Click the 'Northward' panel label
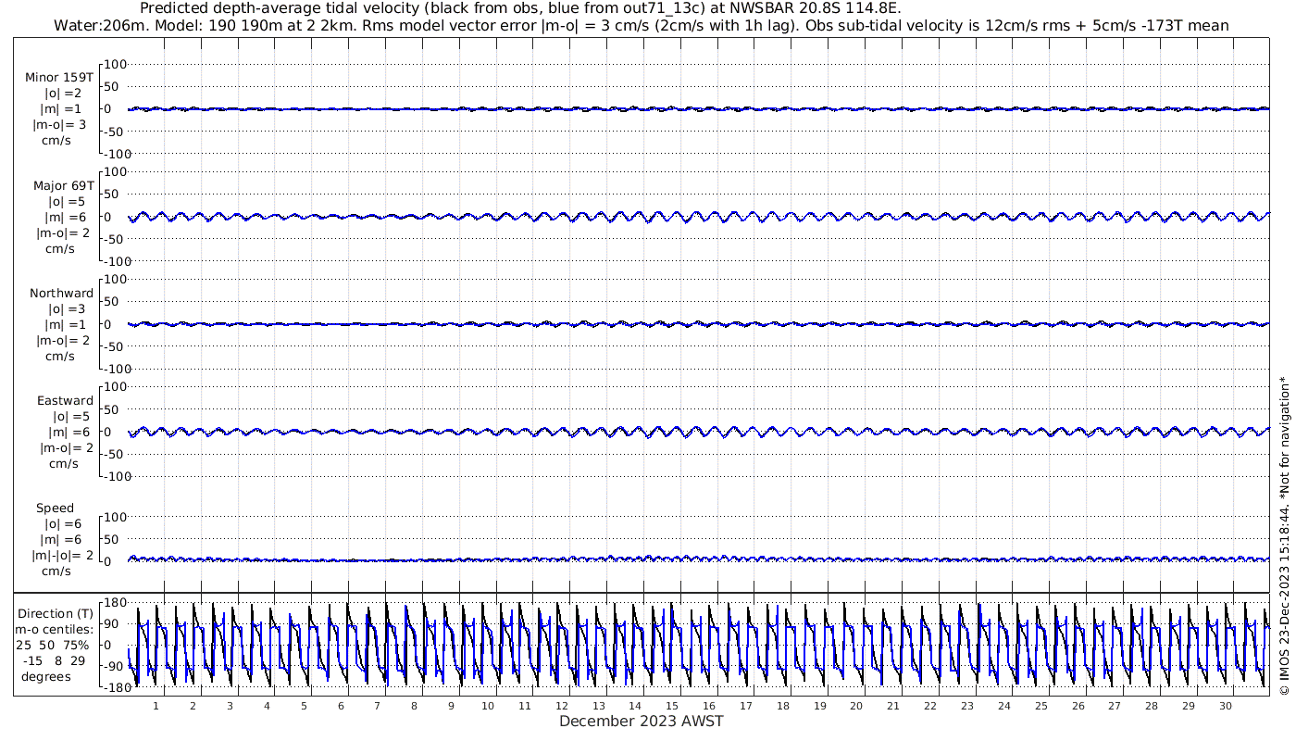Image resolution: width=1296 pixels, height=741 pixels. pyautogui.click(x=61, y=293)
